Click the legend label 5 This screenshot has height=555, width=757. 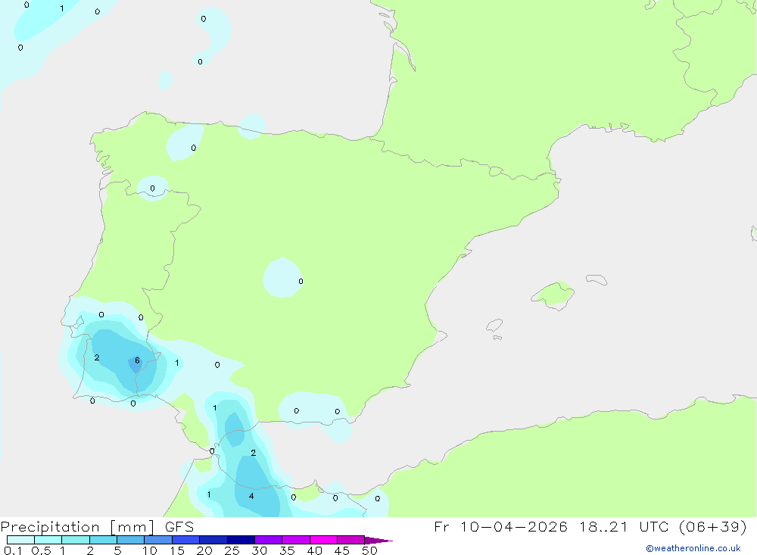click(117, 550)
